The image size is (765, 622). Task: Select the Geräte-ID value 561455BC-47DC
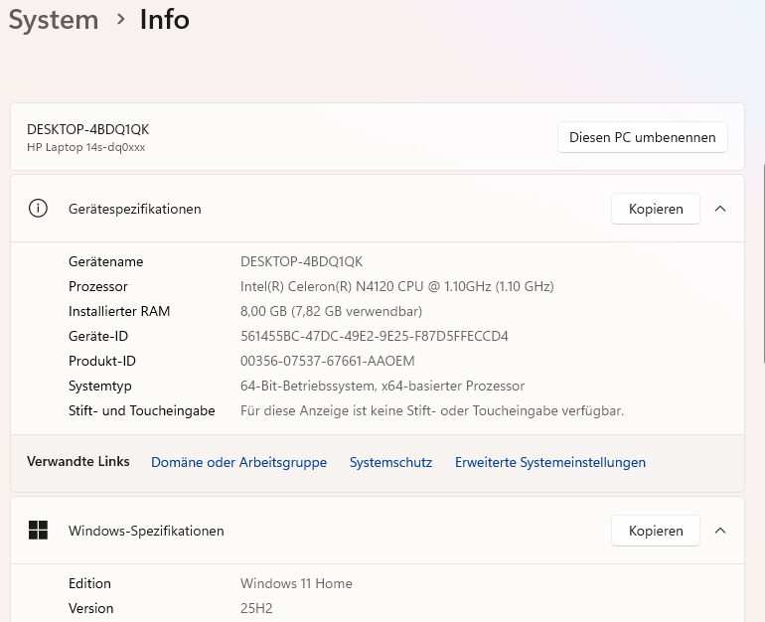tap(375, 336)
